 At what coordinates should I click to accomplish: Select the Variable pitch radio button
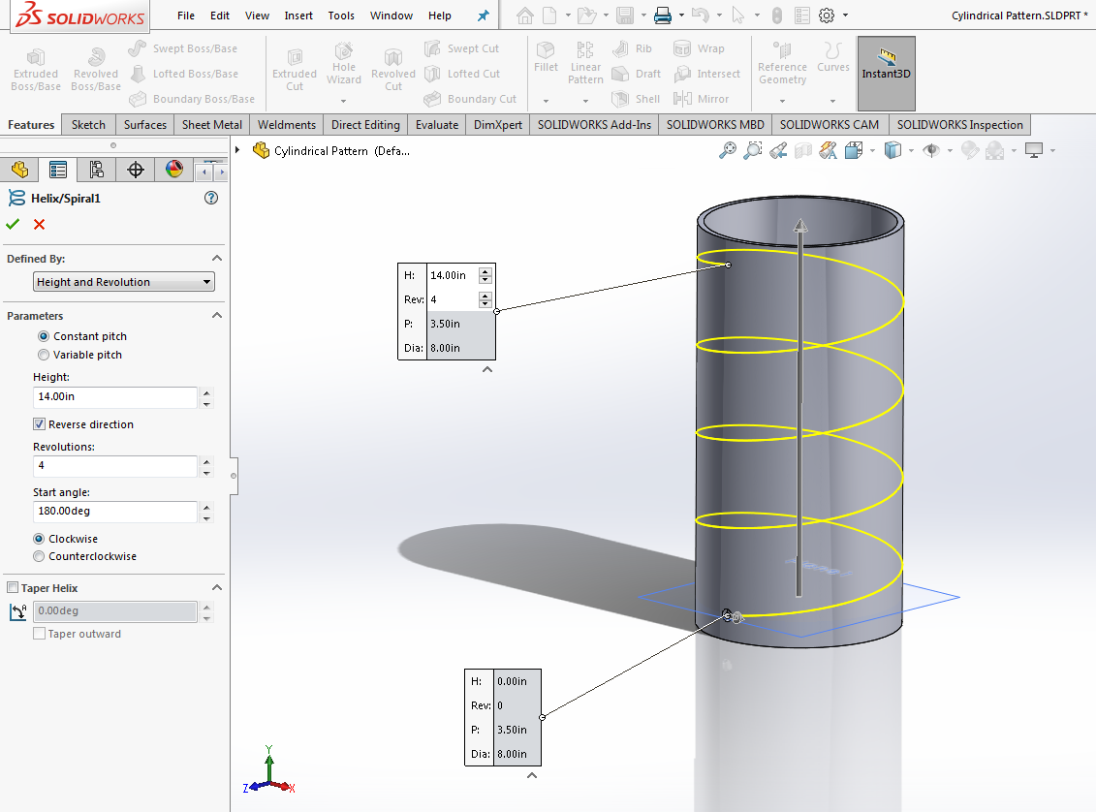click(44, 355)
